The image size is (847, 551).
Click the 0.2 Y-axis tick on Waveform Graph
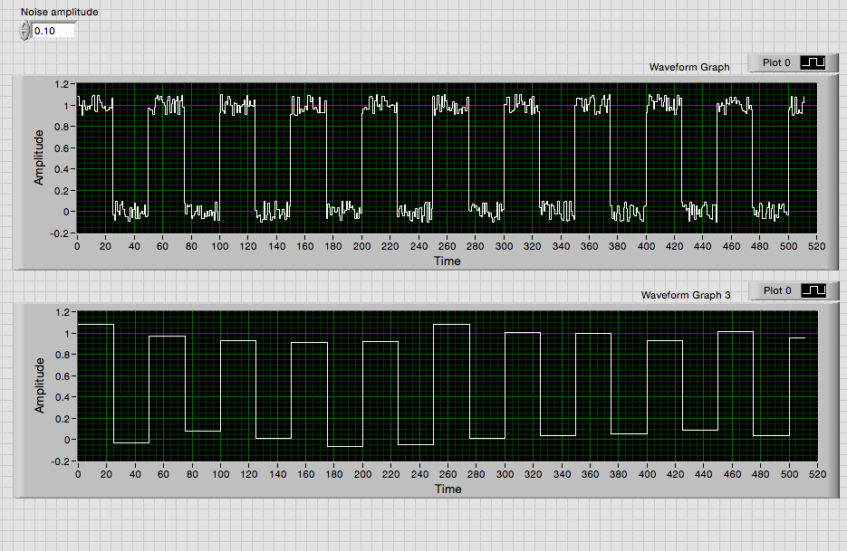click(x=63, y=191)
